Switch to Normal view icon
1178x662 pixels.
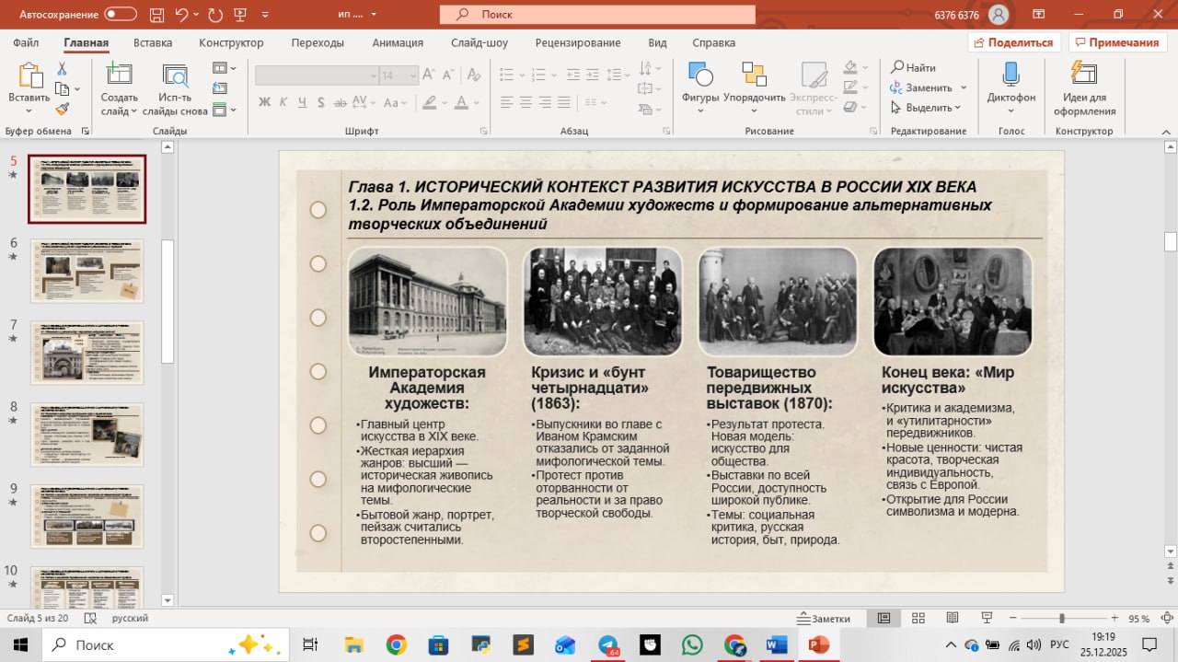(883, 618)
